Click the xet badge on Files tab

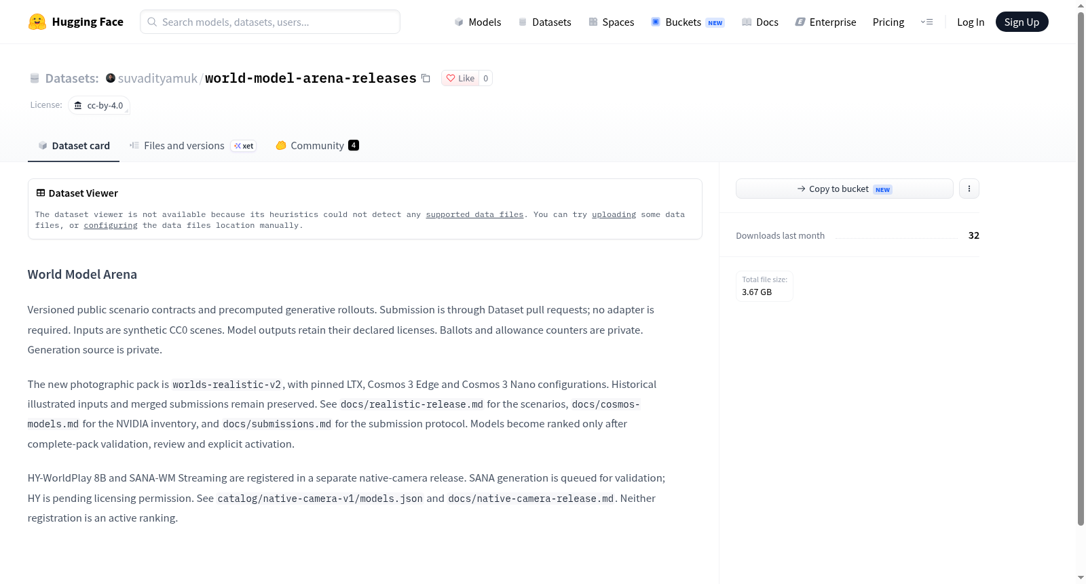(244, 146)
